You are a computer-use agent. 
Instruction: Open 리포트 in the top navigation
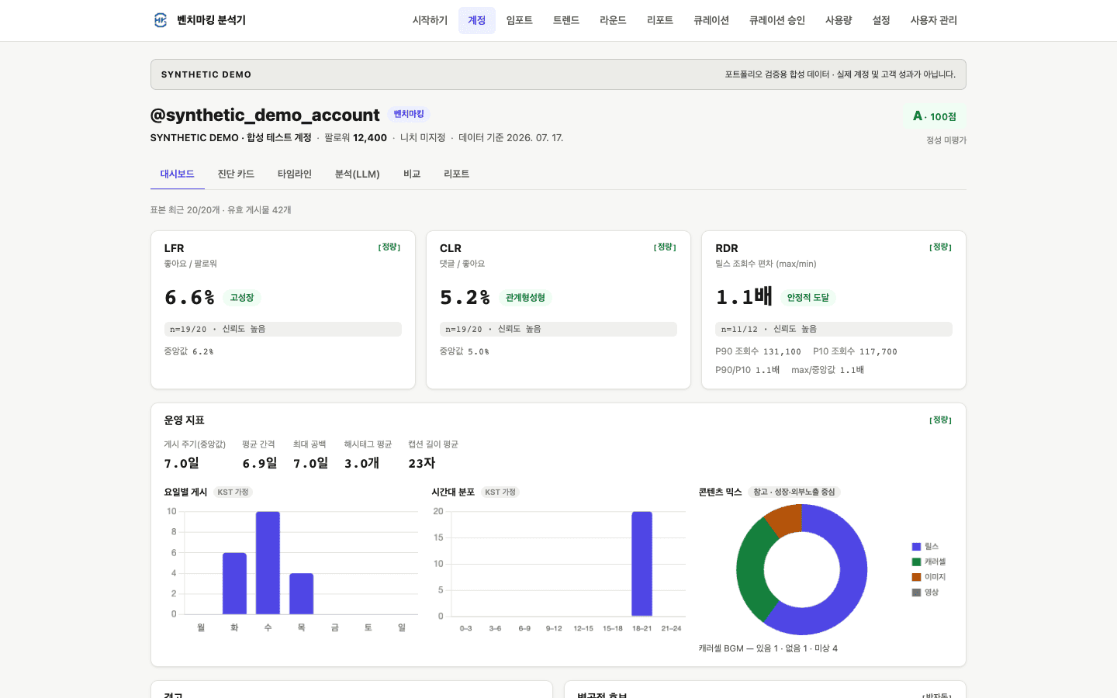[x=660, y=20]
